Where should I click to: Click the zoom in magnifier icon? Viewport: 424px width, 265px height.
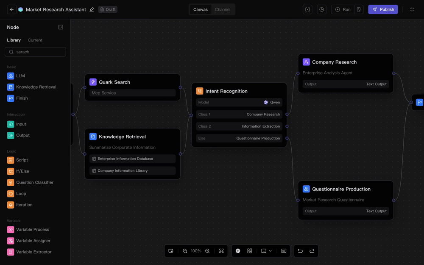(x=207, y=251)
